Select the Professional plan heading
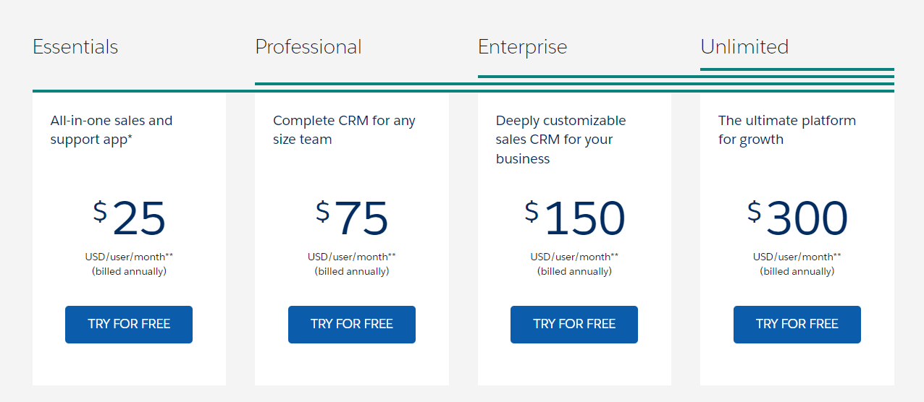Viewport: 924px width, 402px height. pos(308,47)
